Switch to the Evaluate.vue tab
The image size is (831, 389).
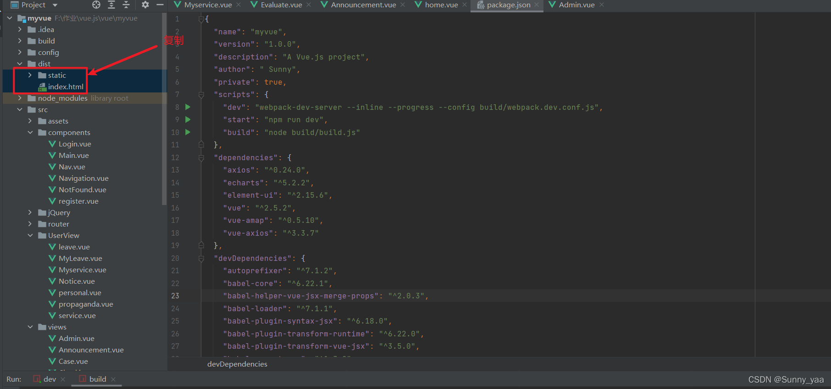281,5
